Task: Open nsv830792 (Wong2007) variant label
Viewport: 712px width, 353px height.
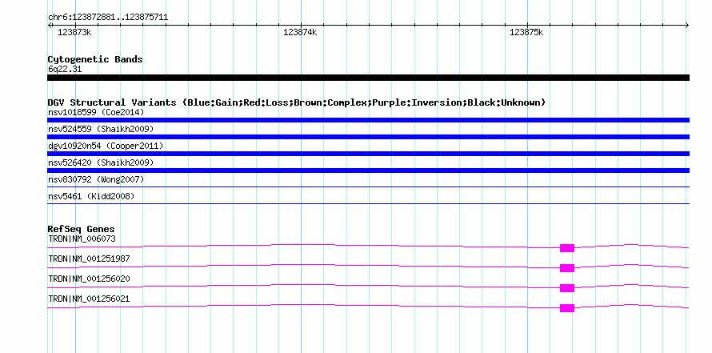Action: [x=96, y=179]
